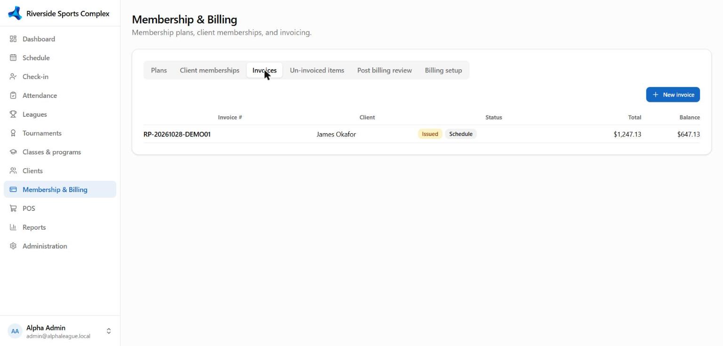
Task: Click the Schedule badge on James Okafor's invoice
Action: pyautogui.click(x=461, y=134)
